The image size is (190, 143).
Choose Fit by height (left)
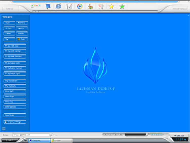[x=15, y=63]
